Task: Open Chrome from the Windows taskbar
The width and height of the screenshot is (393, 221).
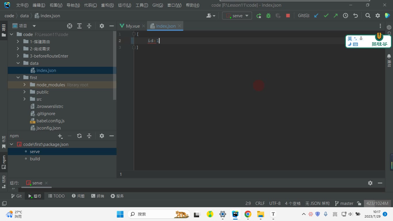Action: coord(248,214)
